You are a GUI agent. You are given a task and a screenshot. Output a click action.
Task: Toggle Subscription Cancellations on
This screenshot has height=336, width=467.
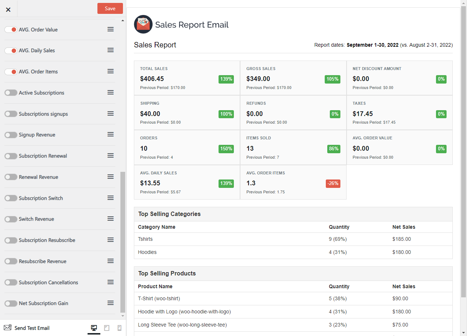pyautogui.click(x=11, y=282)
